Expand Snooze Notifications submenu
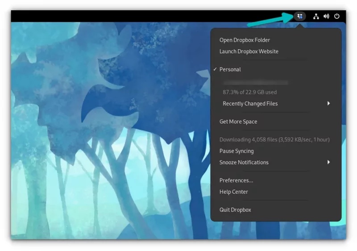 point(276,162)
